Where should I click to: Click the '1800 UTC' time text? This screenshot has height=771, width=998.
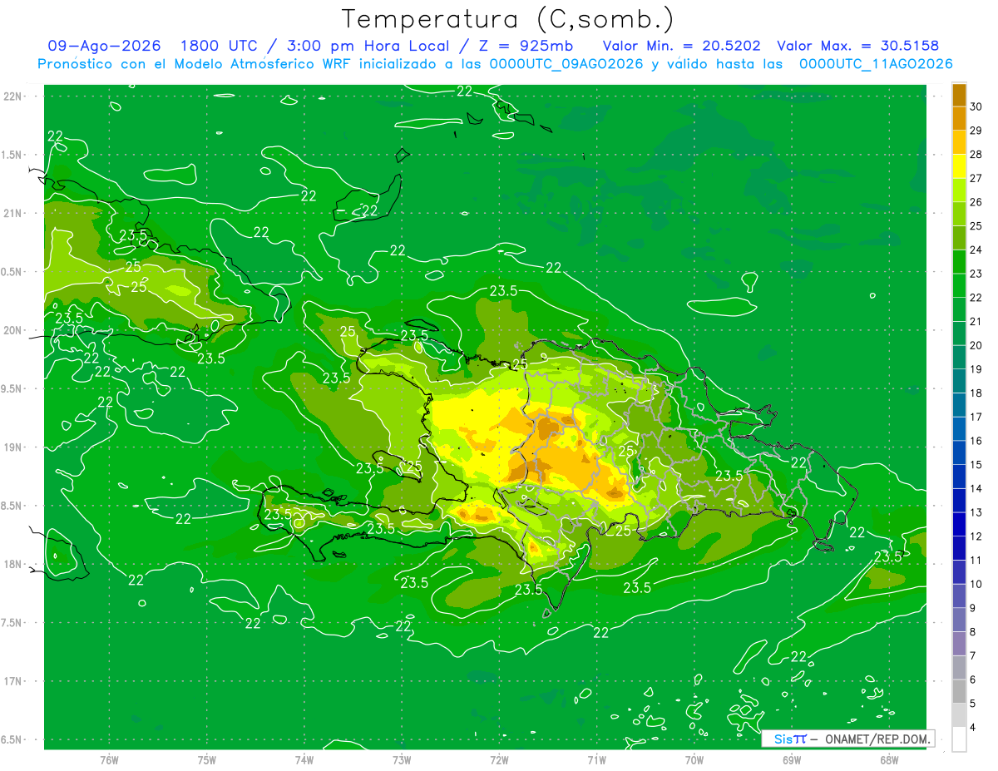220,47
